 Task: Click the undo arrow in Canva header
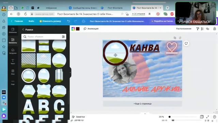coord(68,21)
